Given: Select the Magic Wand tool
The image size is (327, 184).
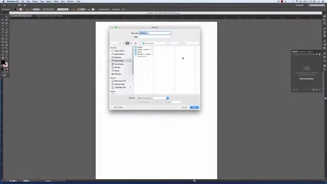Looking at the screenshot, I should [x=3, y=20].
